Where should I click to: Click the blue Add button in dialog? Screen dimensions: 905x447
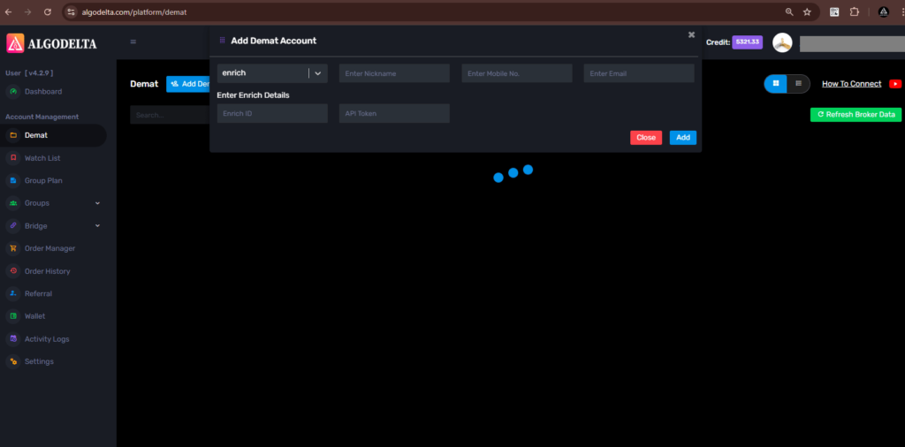(x=683, y=138)
